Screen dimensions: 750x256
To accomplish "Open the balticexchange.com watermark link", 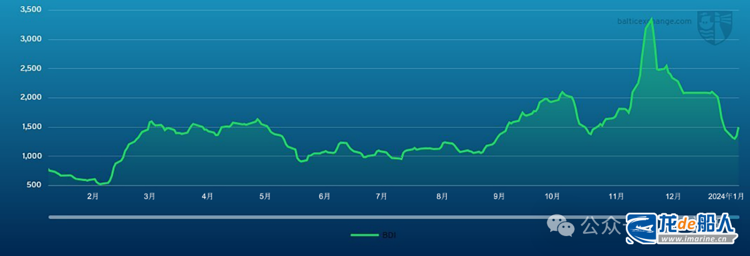I will tap(654, 21).
